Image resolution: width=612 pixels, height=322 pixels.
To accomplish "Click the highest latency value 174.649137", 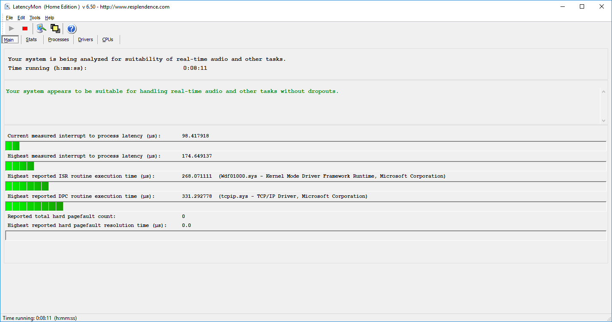I will 197,156.
